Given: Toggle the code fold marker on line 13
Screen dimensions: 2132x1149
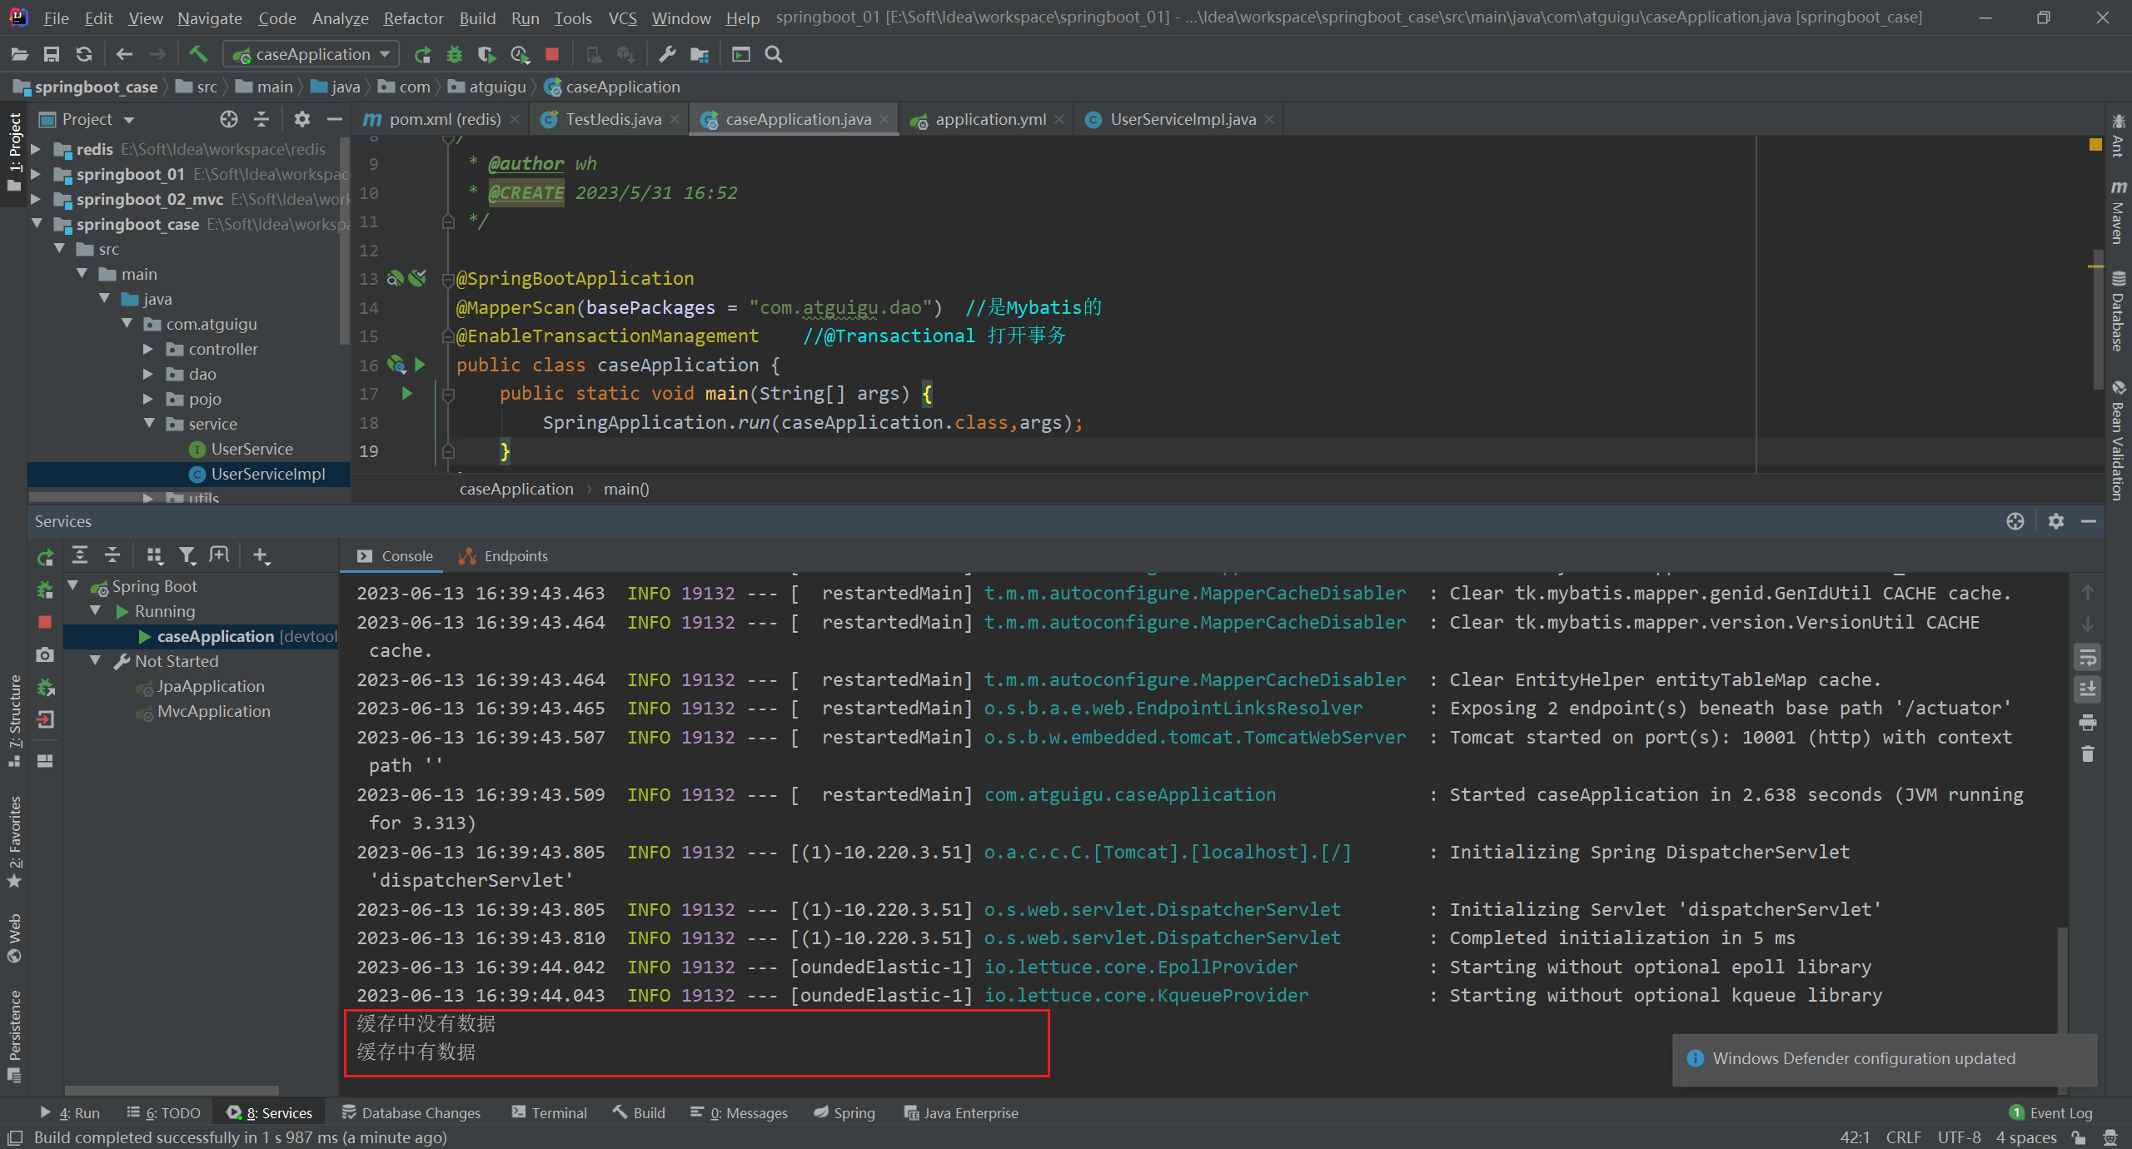Looking at the screenshot, I should 448,280.
